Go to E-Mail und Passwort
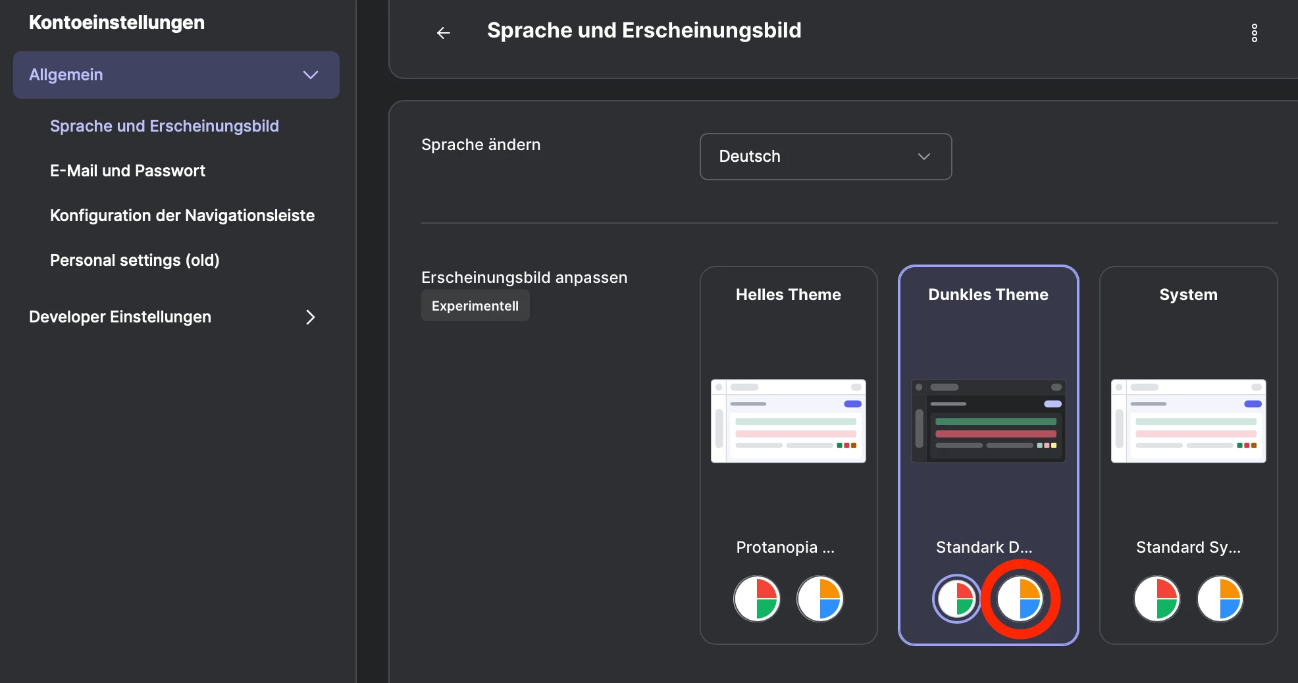Viewport: 1298px width, 683px height. pos(128,170)
